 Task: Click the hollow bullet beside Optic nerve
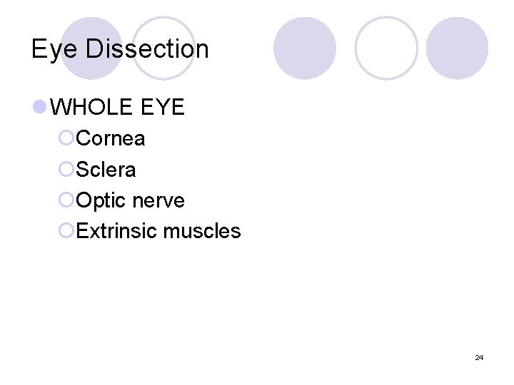coord(66,200)
